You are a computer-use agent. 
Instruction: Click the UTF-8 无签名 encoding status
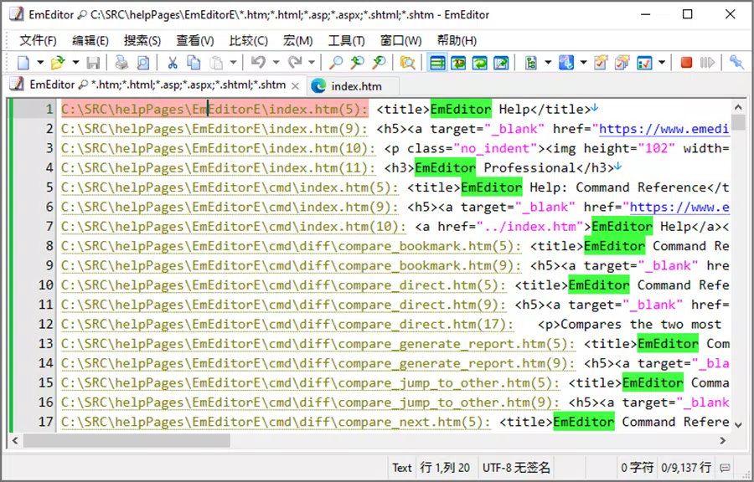[516, 468]
